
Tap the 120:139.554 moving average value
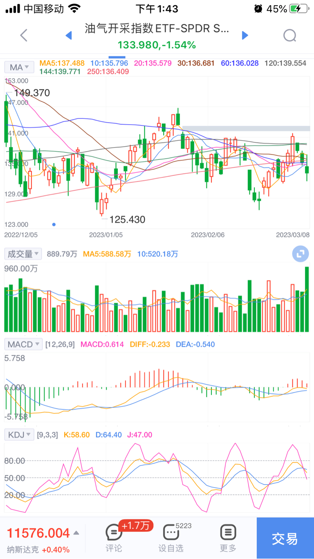point(285,63)
